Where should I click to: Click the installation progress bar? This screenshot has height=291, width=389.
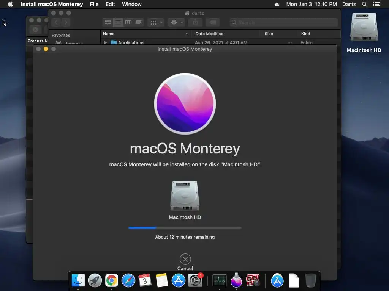[x=185, y=228]
